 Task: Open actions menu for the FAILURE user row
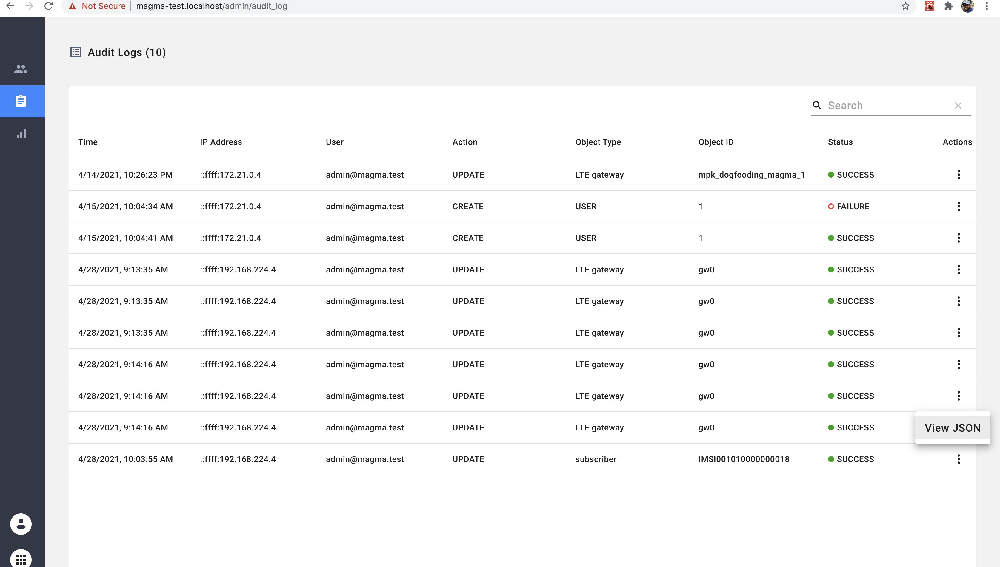[x=958, y=206]
